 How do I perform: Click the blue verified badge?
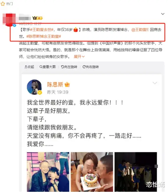coord(14,25)
